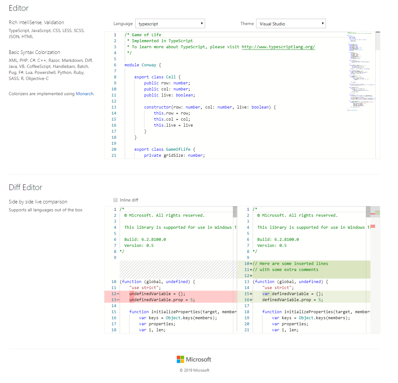Click inserted comment '// with some extra comments'
The height and width of the screenshot is (383, 398).
click(x=285, y=270)
